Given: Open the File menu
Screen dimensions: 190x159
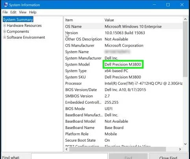Looking at the screenshot, I should coord(5,12).
